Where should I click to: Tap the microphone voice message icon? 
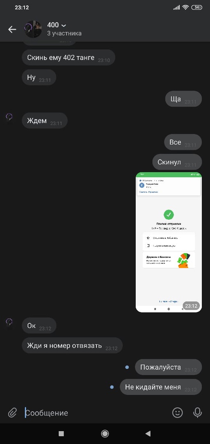197,413
